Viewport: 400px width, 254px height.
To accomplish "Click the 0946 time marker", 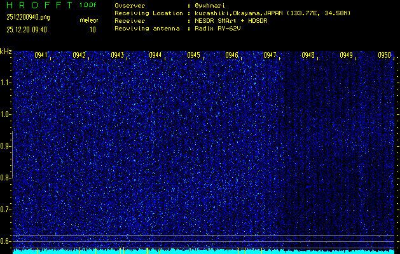I will click(232, 55).
